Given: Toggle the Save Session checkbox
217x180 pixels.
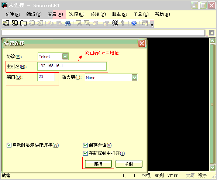Looking at the screenshot, I should [85, 145].
